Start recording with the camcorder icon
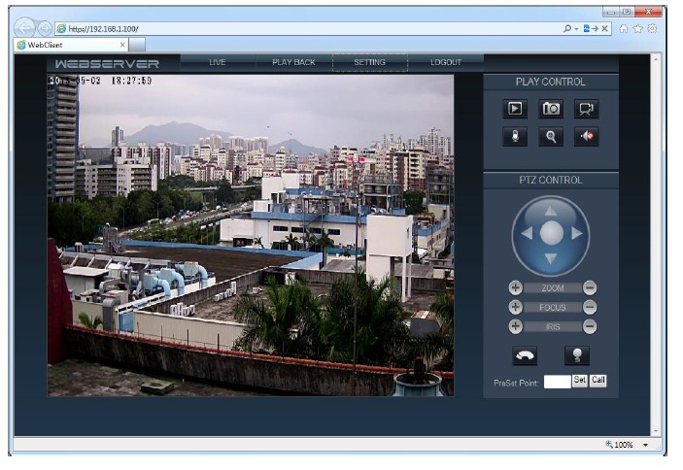The width and height of the screenshot is (683, 470). pyautogui.click(x=586, y=109)
